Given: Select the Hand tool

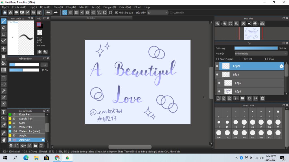Looking at the screenshot, I should [3, 139].
